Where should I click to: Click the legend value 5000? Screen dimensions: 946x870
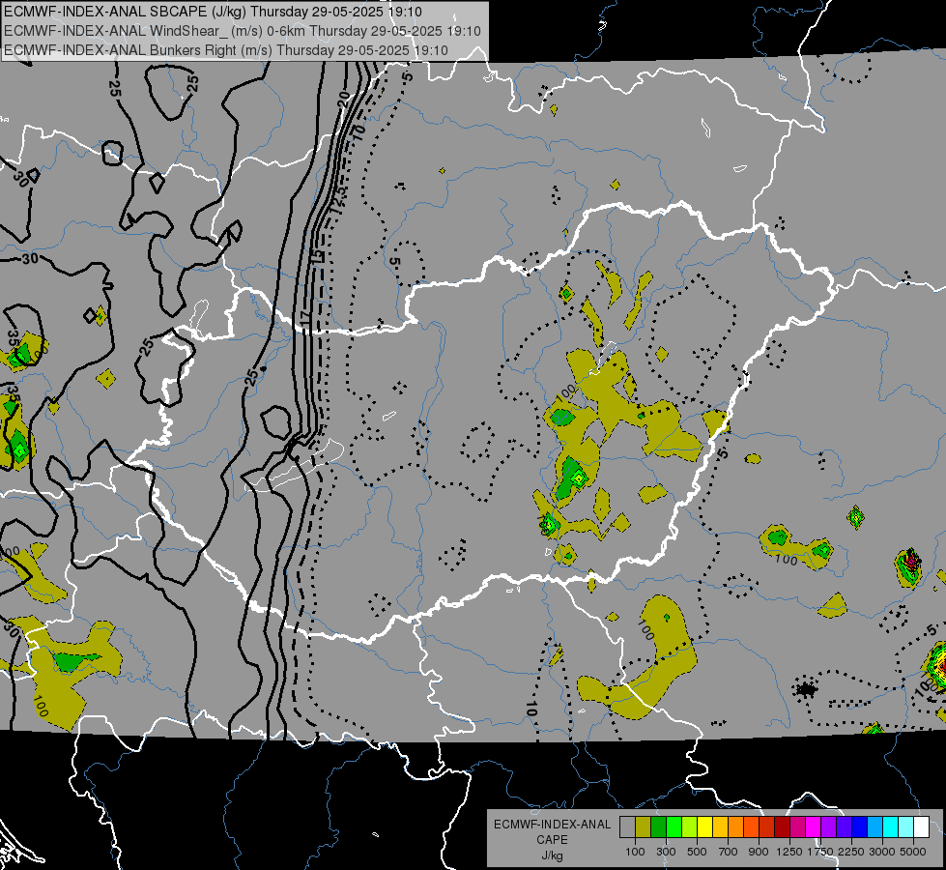(x=913, y=852)
